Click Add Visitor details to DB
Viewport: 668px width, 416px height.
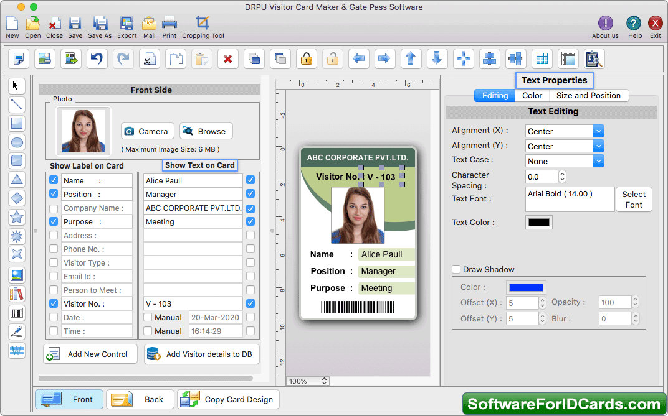click(x=201, y=354)
